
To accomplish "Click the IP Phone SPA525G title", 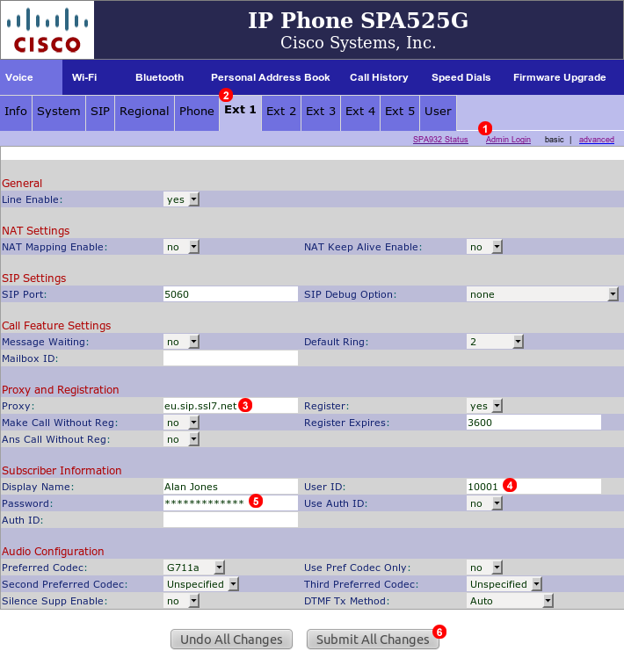I will (x=359, y=20).
